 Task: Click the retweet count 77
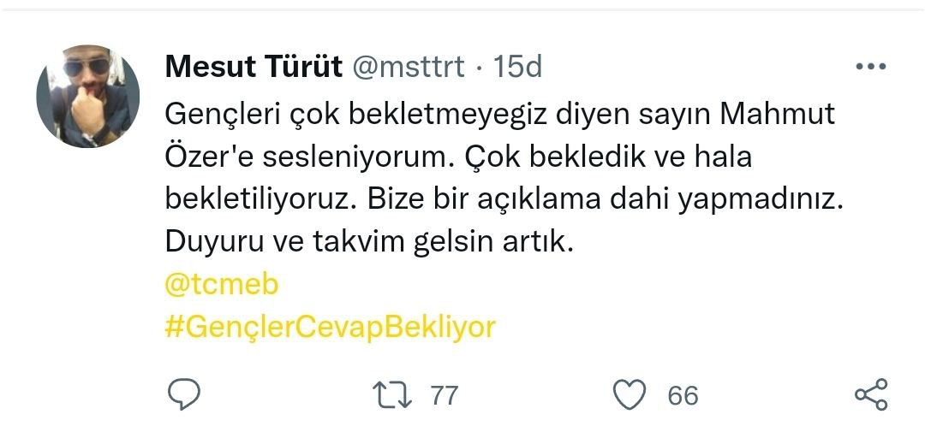(x=444, y=395)
